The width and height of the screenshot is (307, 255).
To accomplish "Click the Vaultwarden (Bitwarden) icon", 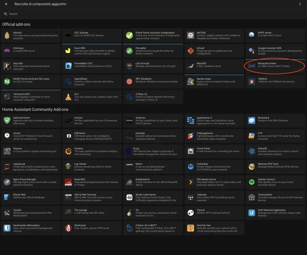I will [7, 227].
